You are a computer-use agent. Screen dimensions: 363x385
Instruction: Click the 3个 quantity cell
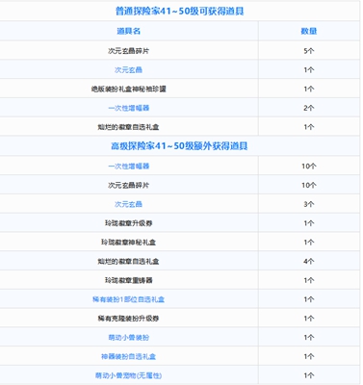point(309,204)
